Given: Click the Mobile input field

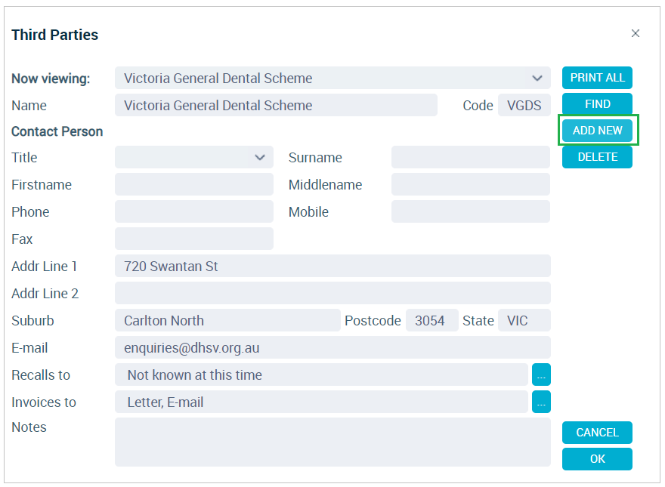Looking at the screenshot, I should point(471,211).
